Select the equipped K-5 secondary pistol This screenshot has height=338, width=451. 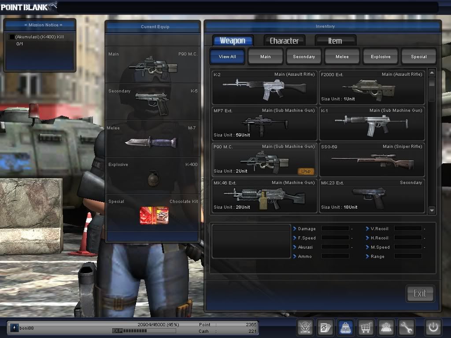(x=153, y=102)
